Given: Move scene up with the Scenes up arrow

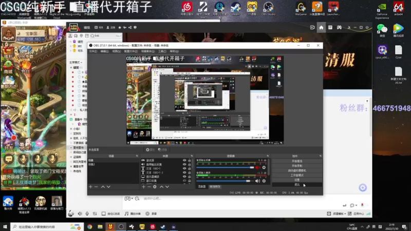Looking at the screenshot, I should (x=103, y=187).
